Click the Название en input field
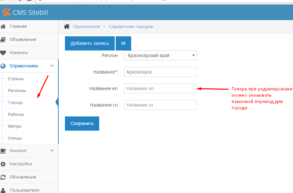 coord(160,88)
